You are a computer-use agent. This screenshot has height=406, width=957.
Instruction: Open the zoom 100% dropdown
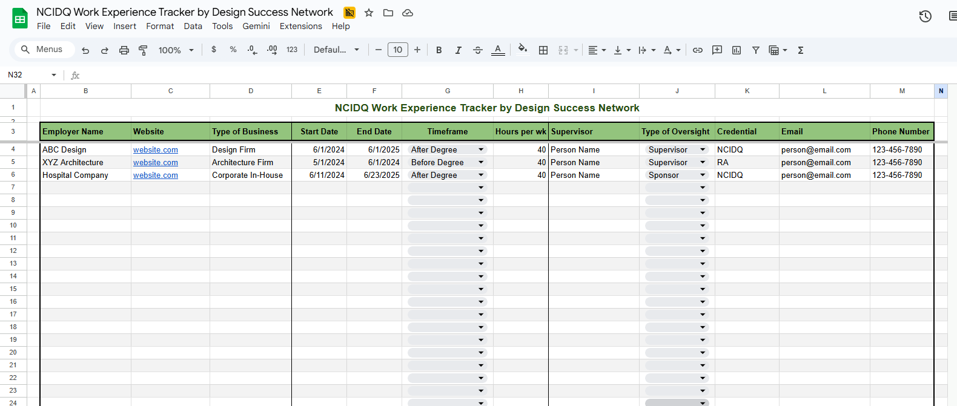pyautogui.click(x=176, y=50)
